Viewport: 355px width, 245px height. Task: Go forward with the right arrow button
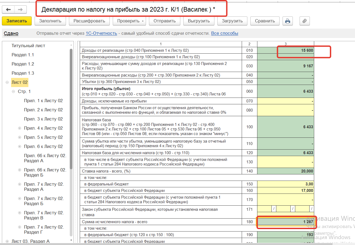pyautogui.click(x=20, y=9)
